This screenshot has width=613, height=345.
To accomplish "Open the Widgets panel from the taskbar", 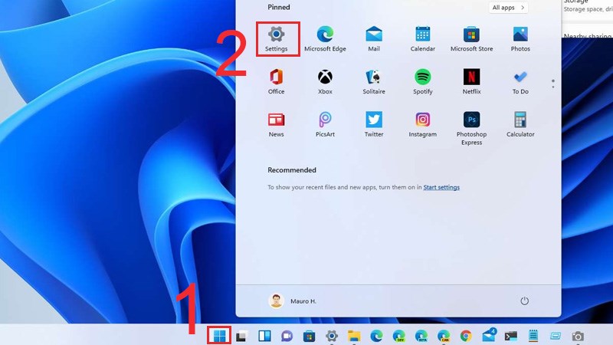I will (264, 336).
